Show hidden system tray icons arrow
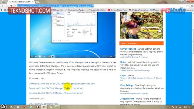194x109 pixels. click(169, 107)
